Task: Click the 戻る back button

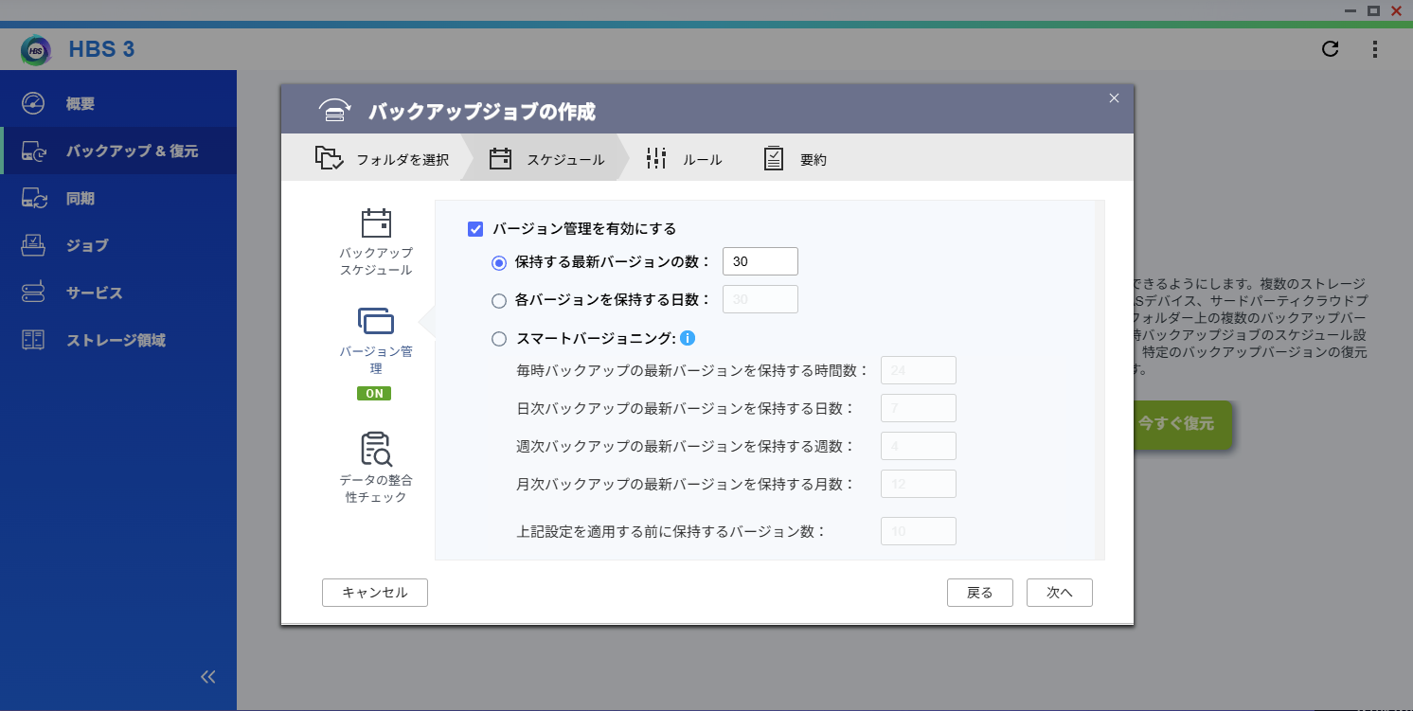Action: click(x=979, y=593)
